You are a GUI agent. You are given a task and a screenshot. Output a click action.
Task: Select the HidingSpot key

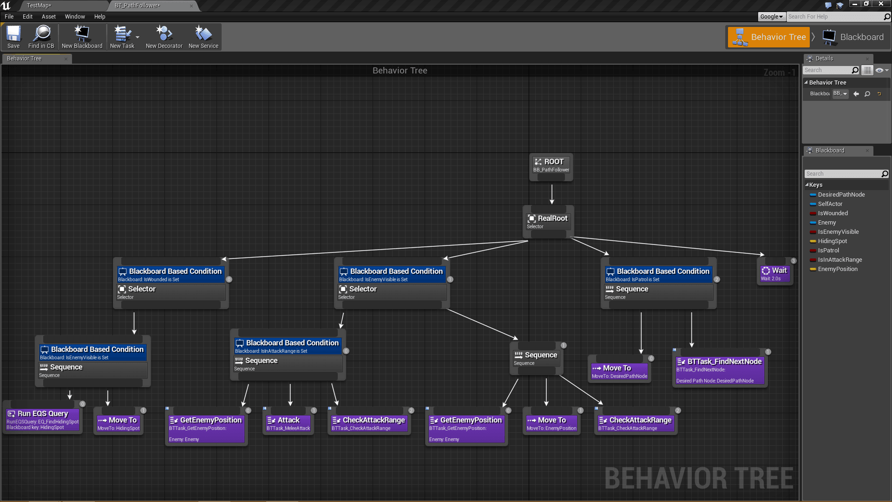(x=832, y=241)
